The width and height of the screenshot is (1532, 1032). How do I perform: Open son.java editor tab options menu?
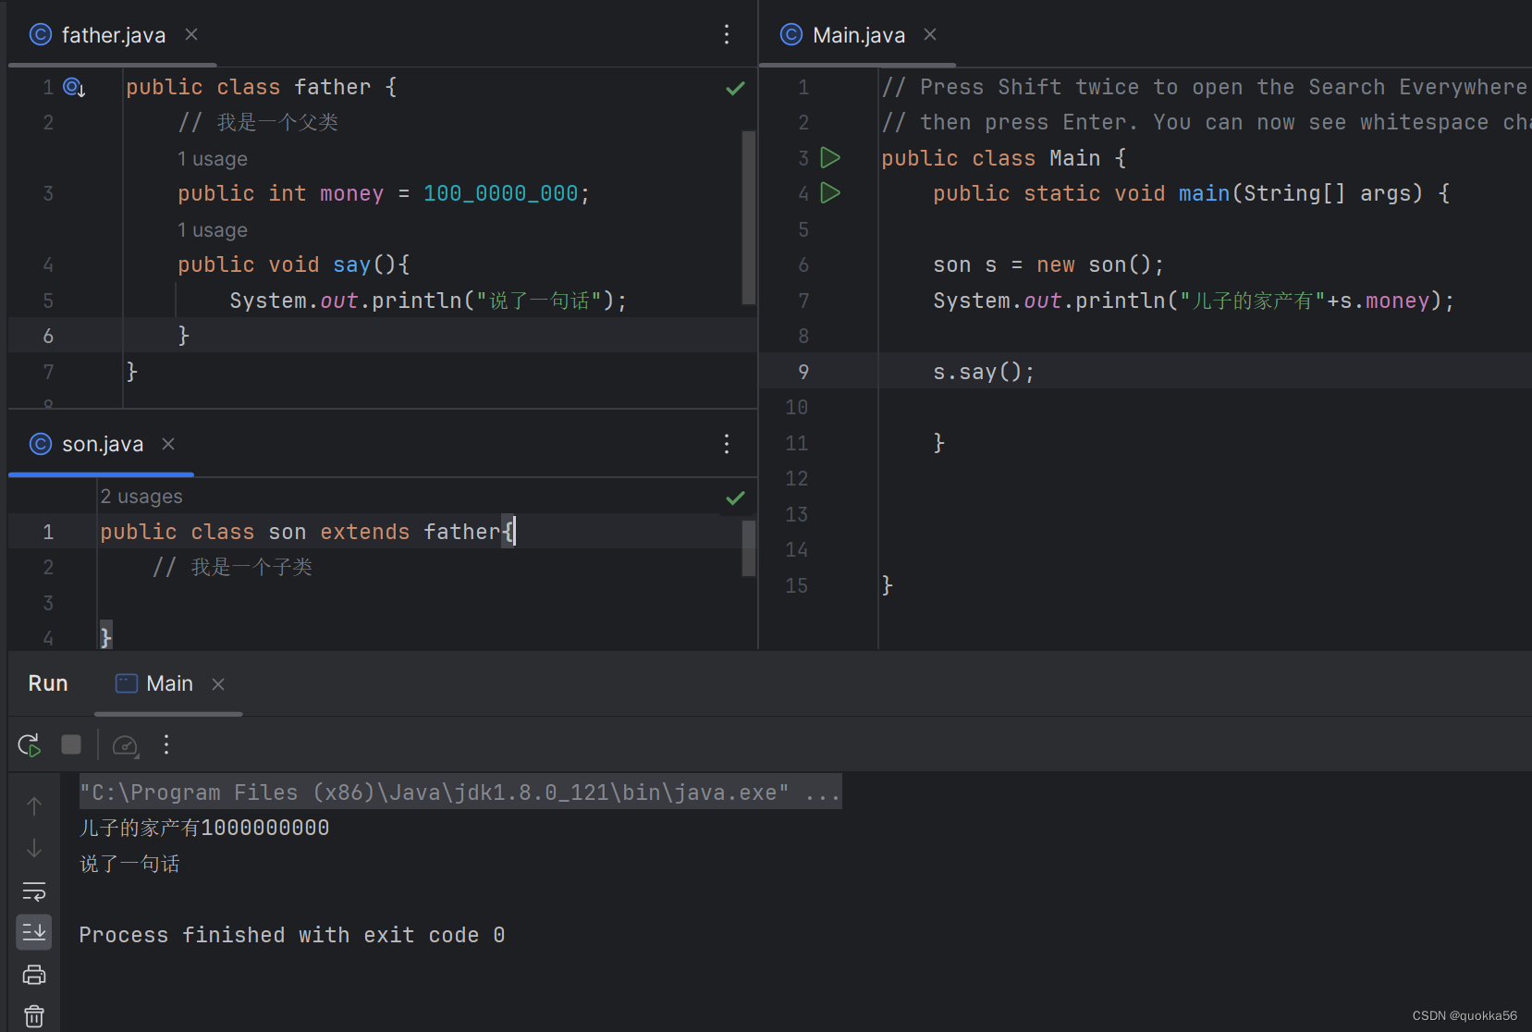727,444
